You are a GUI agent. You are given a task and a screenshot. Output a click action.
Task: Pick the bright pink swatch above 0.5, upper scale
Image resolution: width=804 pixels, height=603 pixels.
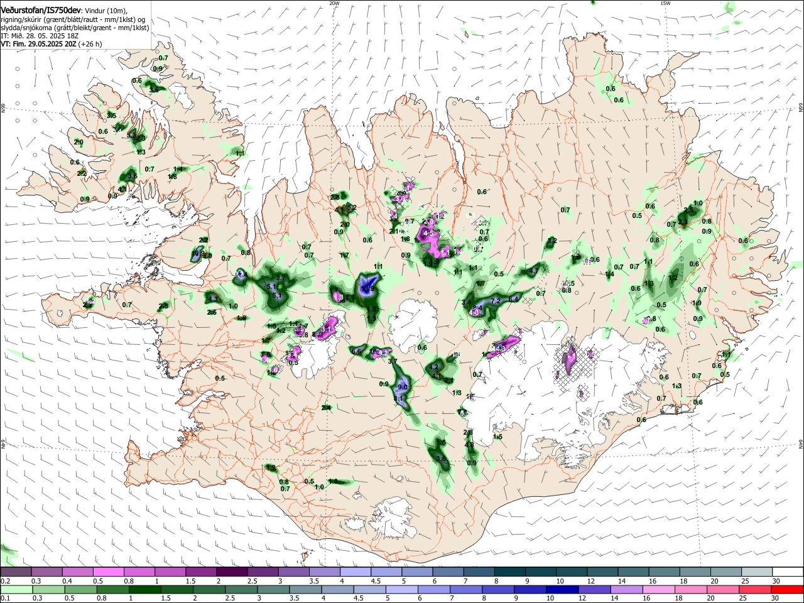point(109,572)
